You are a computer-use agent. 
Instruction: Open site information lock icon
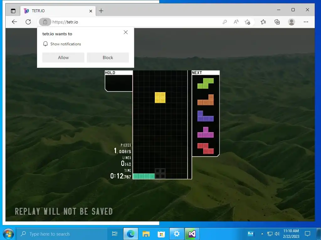pos(45,22)
